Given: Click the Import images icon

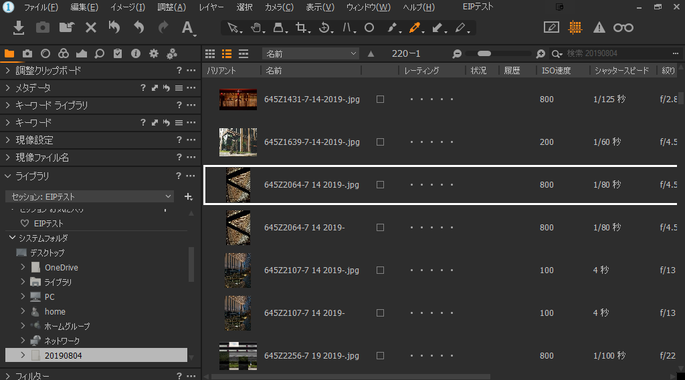Looking at the screenshot, I should point(19,27).
